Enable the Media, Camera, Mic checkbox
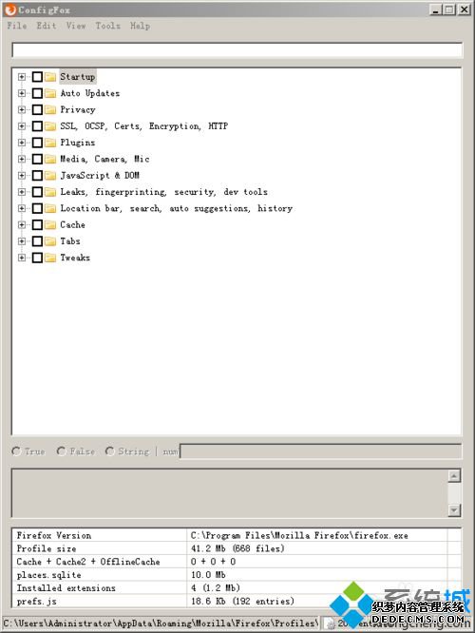The height and width of the screenshot is (633, 475). pyautogui.click(x=37, y=159)
